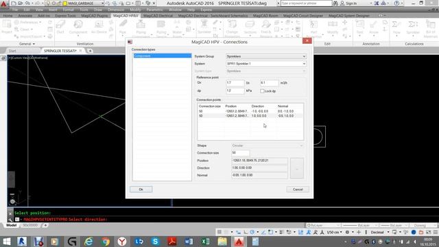Screen dimensions: 439x247
Task: Open the Decimal units dropdown
Action: 379,232
